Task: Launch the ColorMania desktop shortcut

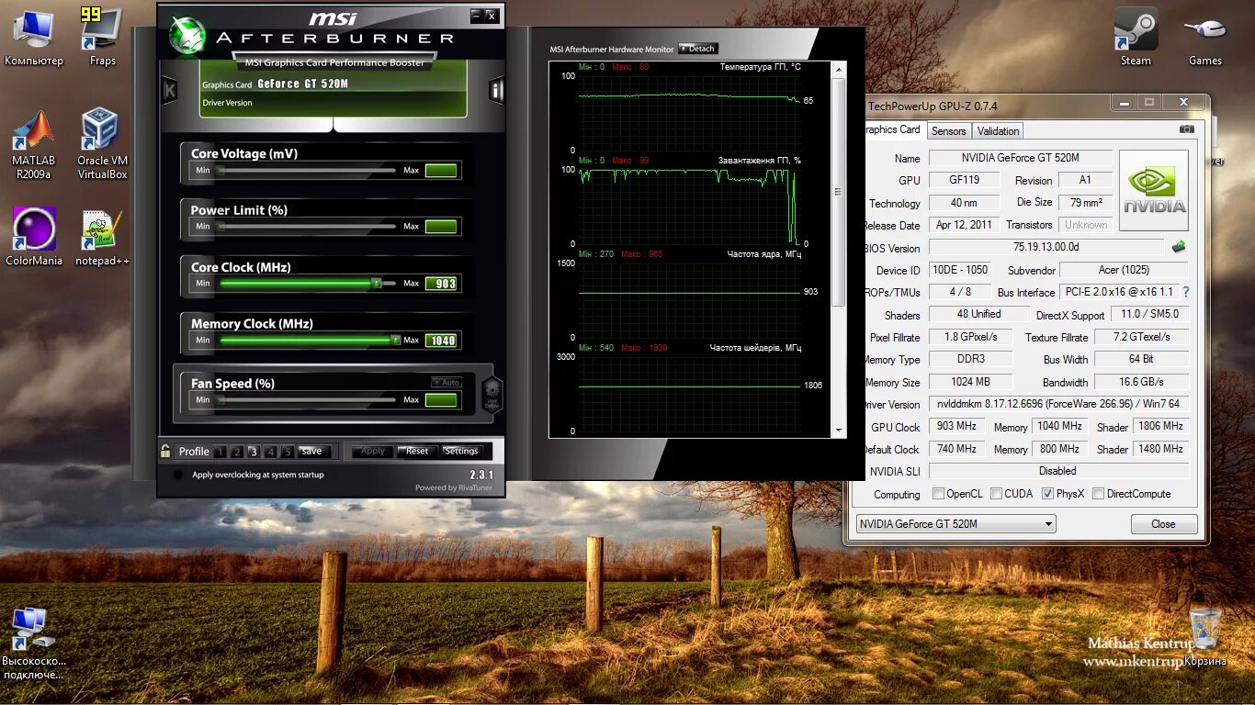Action: 34,237
